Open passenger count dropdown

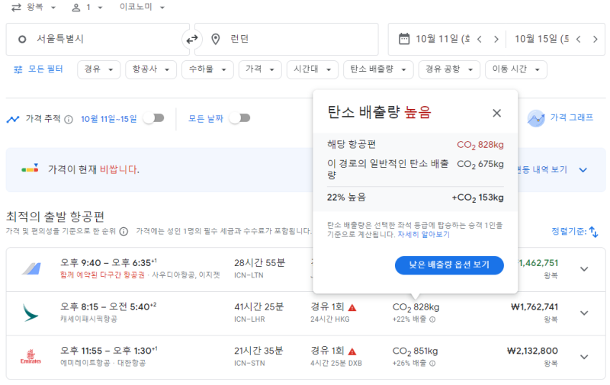point(88,8)
